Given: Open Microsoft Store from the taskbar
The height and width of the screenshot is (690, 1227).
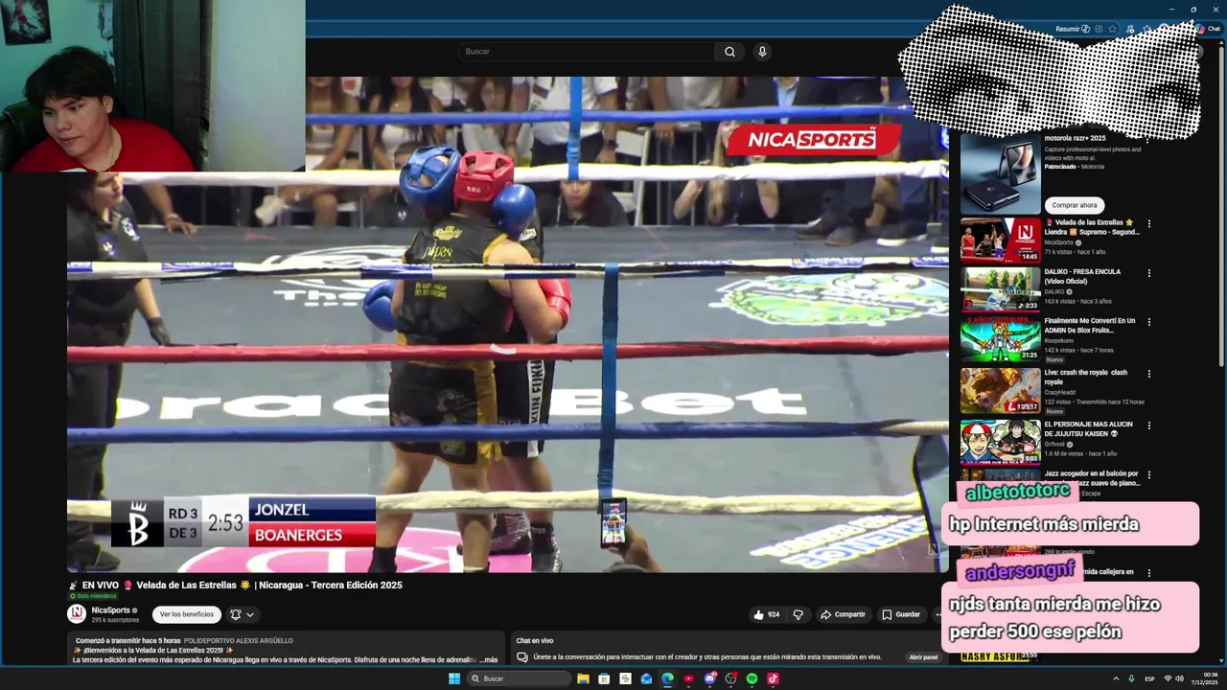Looking at the screenshot, I should click(x=604, y=678).
